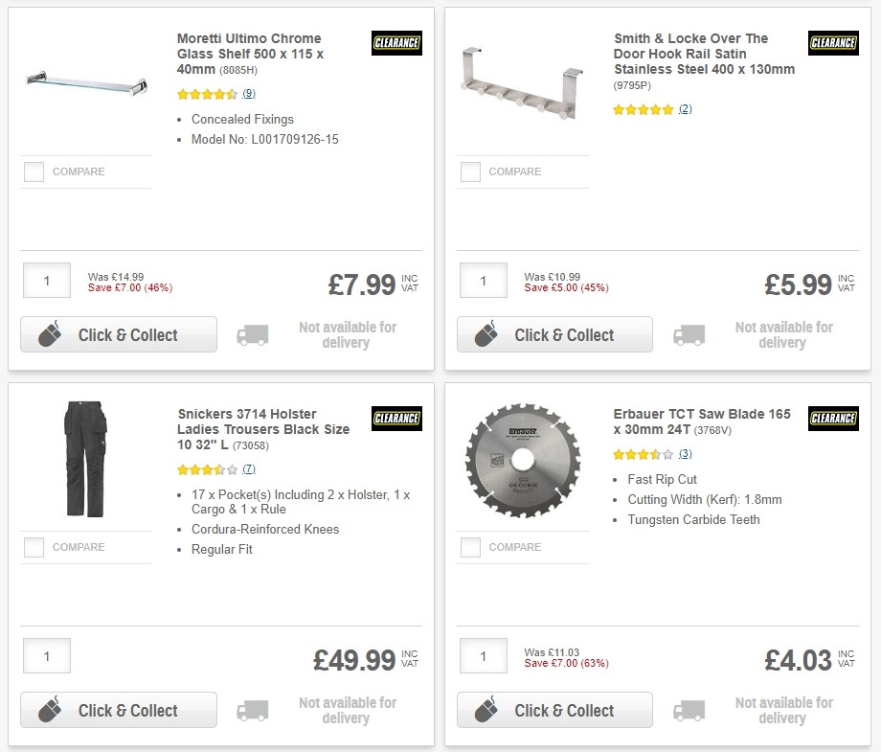The width and height of the screenshot is (881, 752).
Task: Click the truck icon beside Snickers trousers delivery notice
Action: [253, 710]
